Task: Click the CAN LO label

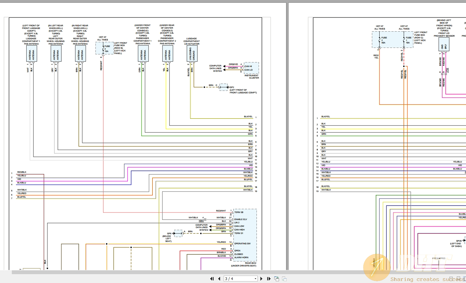Action: 249,70
